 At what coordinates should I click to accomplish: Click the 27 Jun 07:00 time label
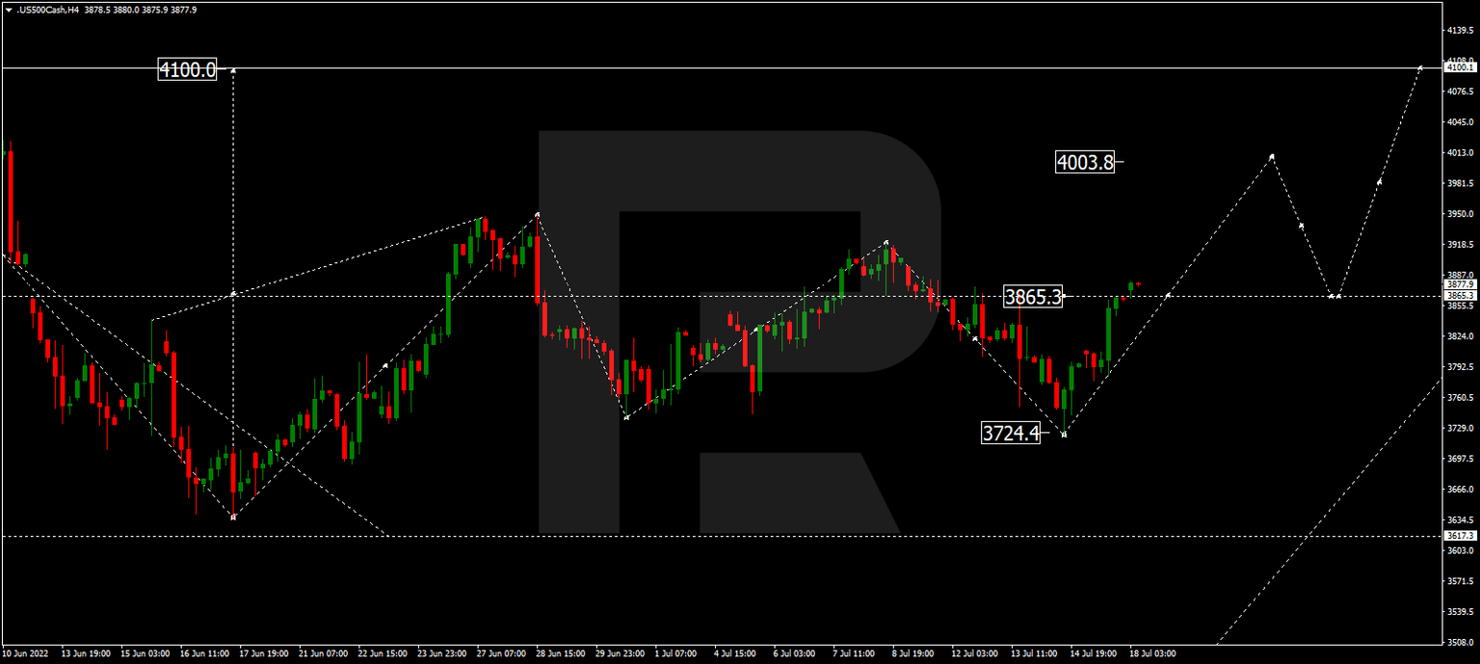501,653
